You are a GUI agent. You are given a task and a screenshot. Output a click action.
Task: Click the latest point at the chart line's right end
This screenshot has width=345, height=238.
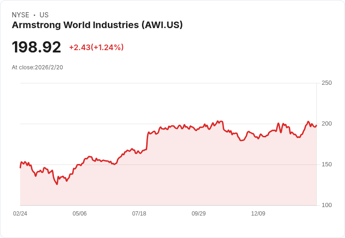(x=316, y=125)
